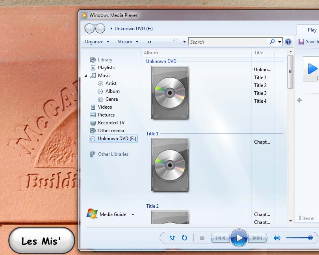Click the Stop playback button
The image size is (319, 255).
click(202, 238)
